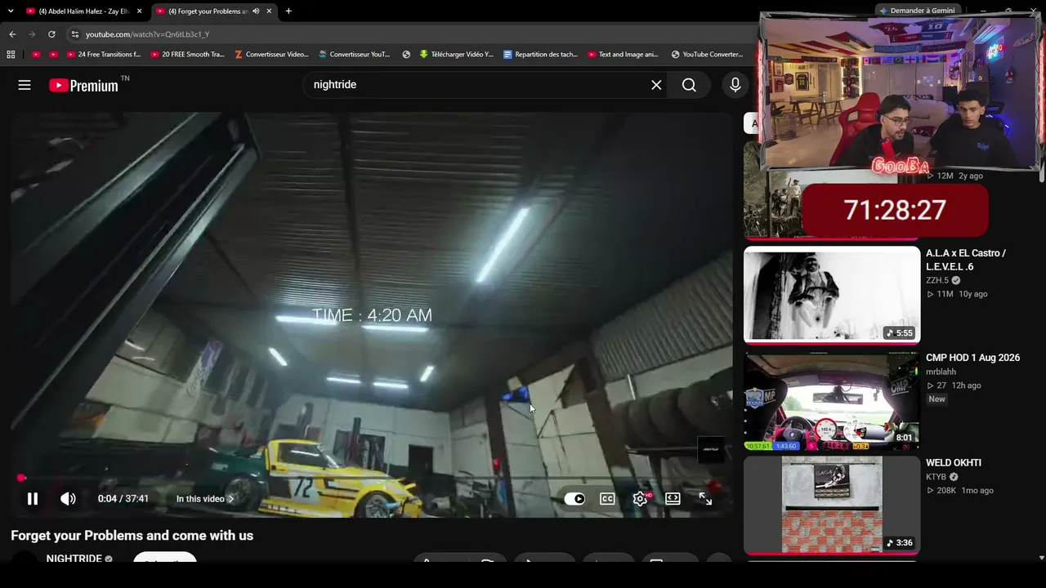Open the 'Repartition des tach...' bookmark
1046x588 pixels.
540,55
